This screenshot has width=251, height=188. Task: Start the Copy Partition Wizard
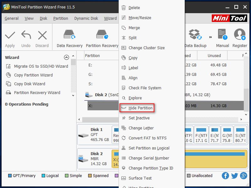[x=29, y=75]
